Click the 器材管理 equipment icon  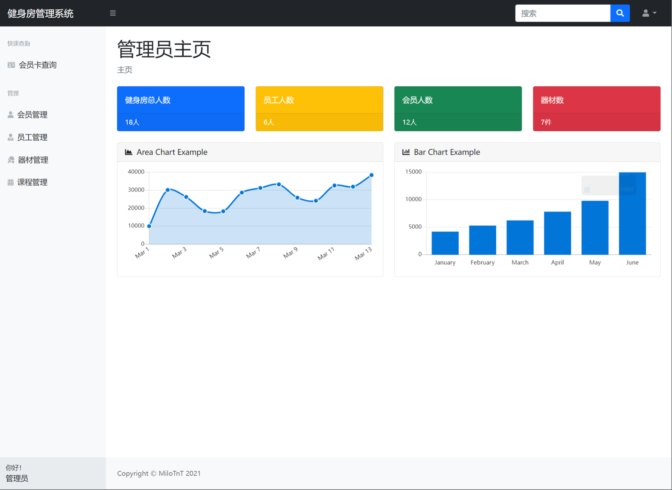(11, 160)
